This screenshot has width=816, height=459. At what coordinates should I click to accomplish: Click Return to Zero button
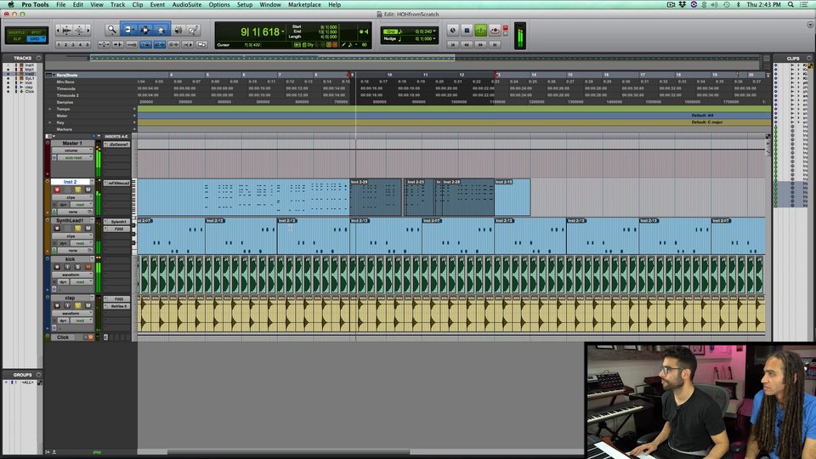(453, 45)
